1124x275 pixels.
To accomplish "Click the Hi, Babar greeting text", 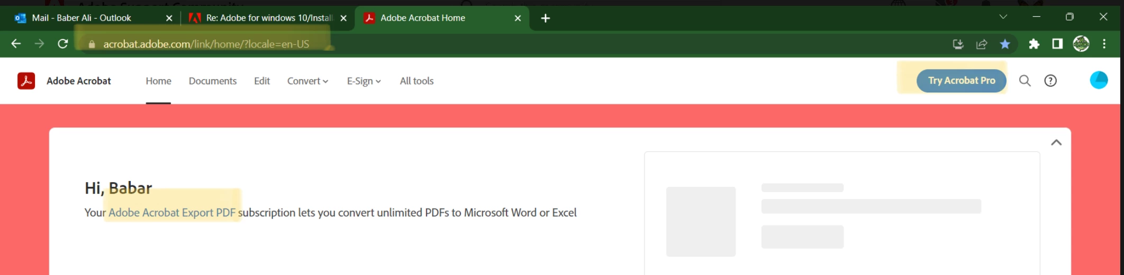I will pos(119,188).
